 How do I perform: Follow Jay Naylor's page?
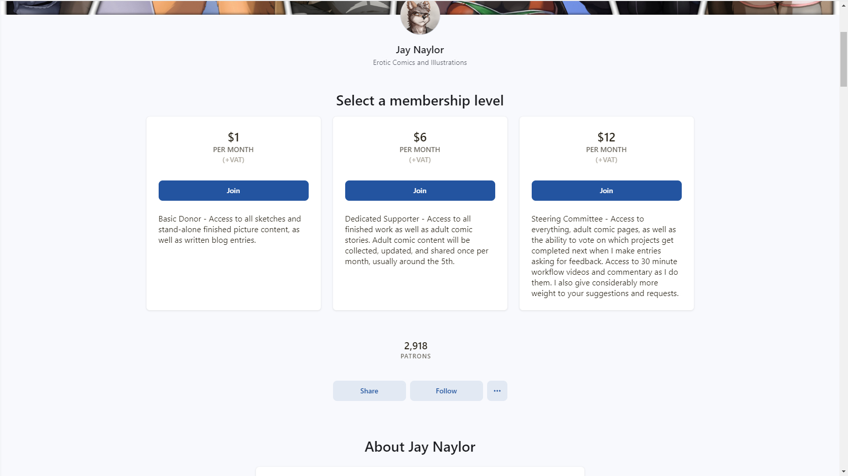pyautogui.click(x=446, y=391)
